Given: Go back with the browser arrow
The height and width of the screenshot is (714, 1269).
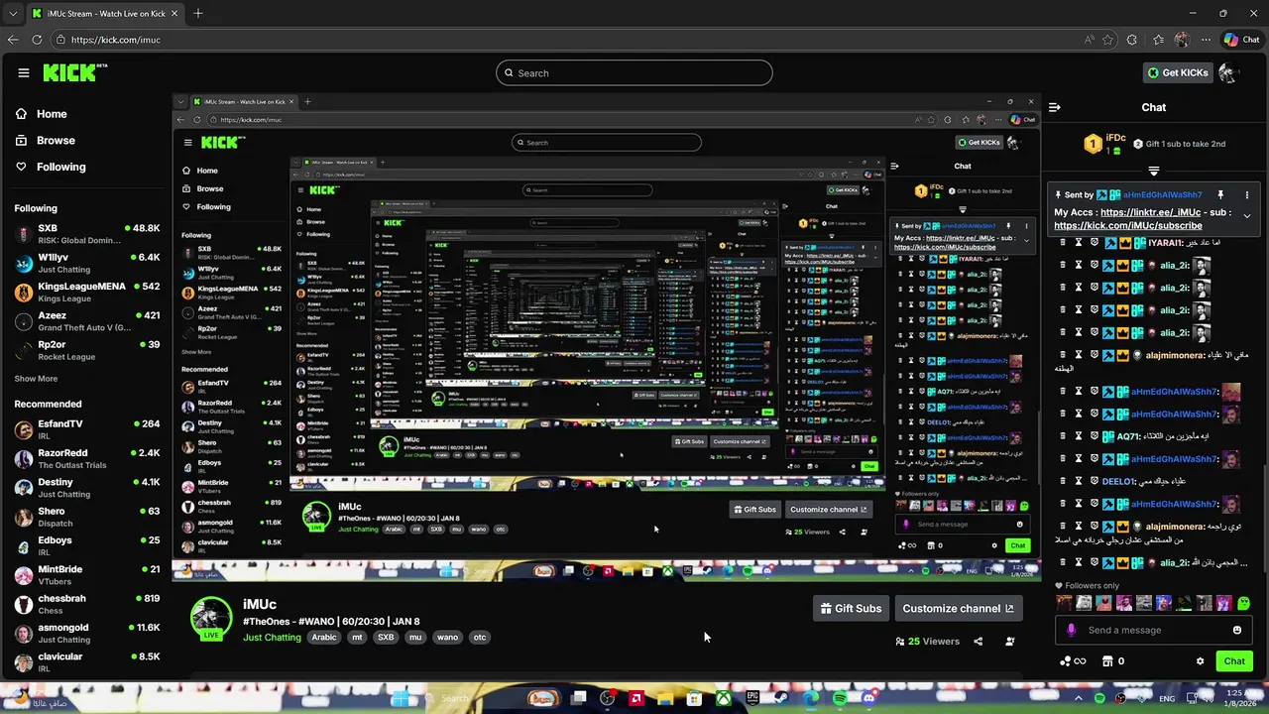Looking at the screenshot, I should [x=13, y=40].
